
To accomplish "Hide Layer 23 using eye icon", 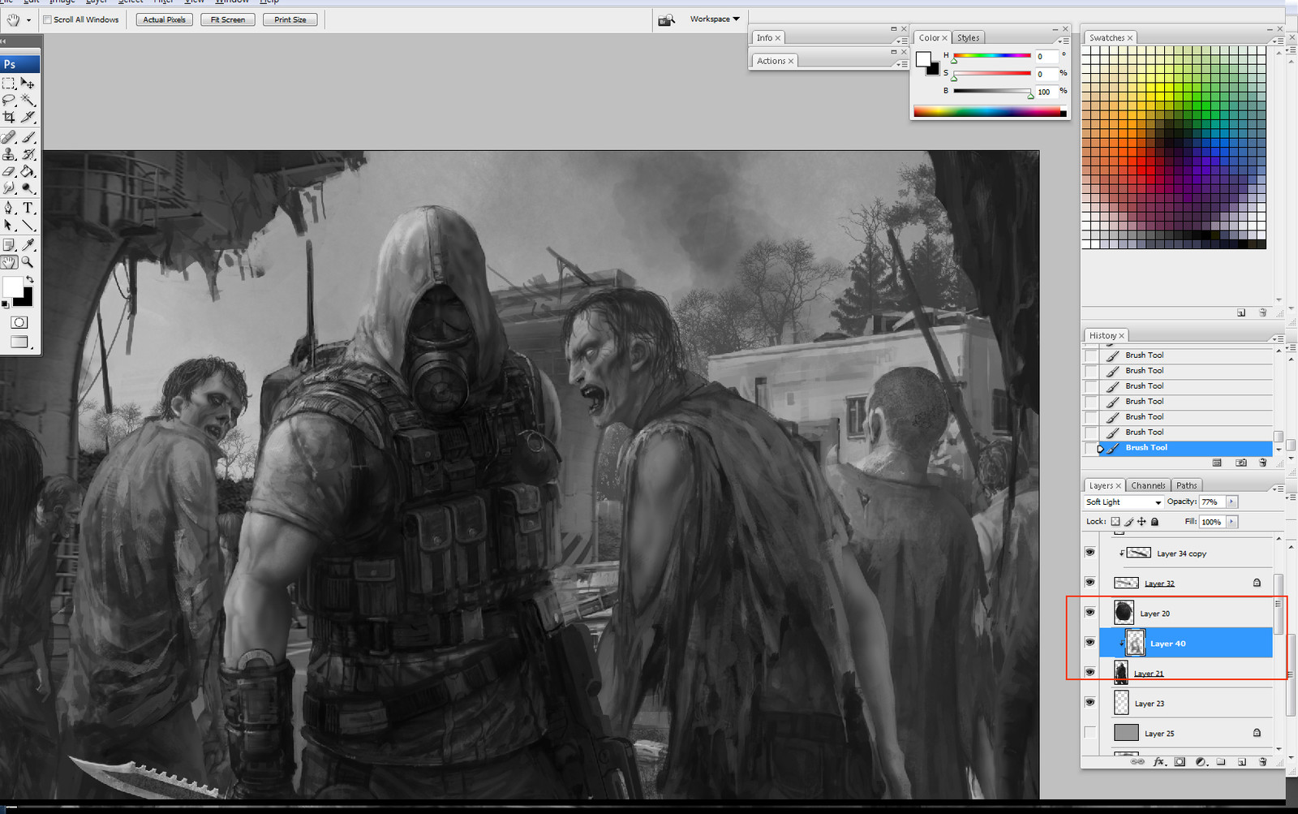I will click(x=1090, y=703).
